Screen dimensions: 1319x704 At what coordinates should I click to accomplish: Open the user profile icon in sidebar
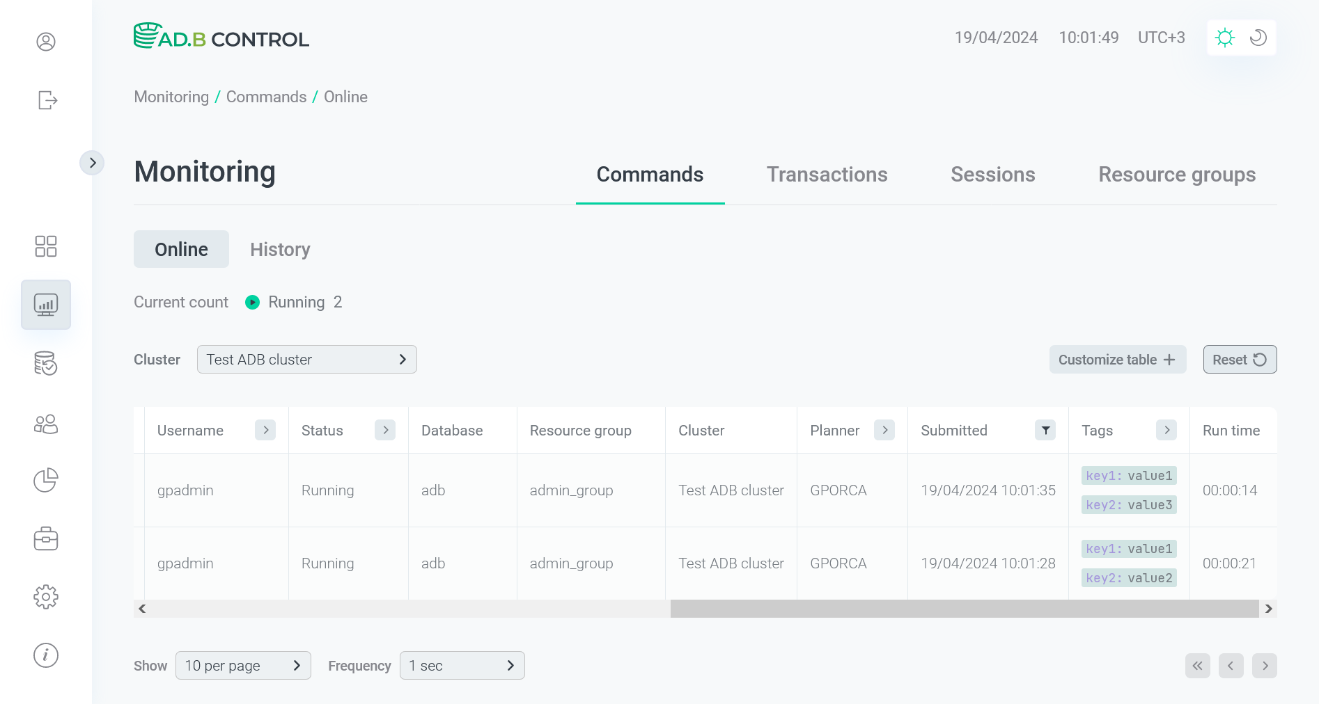(x=46, y=42)
